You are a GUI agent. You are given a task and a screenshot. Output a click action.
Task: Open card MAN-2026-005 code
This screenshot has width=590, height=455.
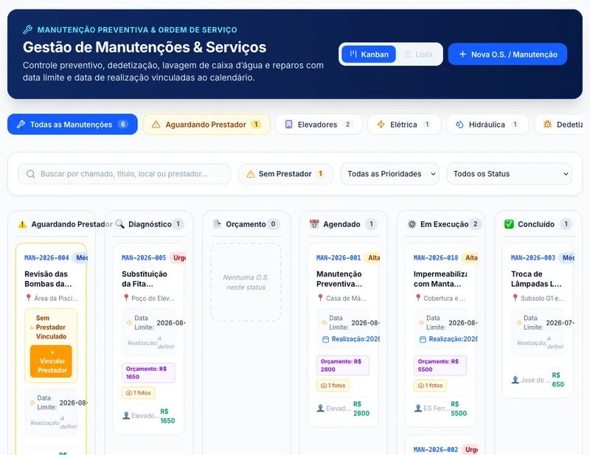tap(144, 258)
